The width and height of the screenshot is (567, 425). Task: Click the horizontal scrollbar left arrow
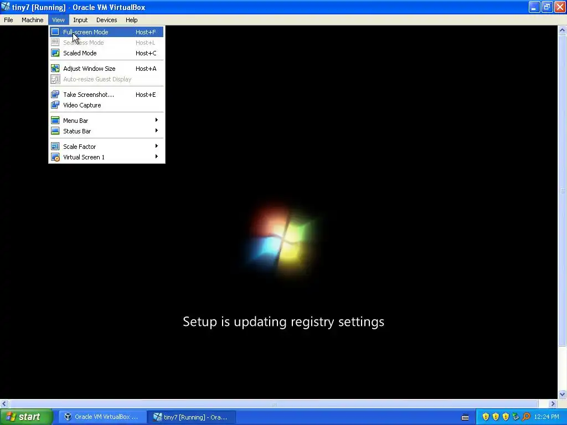(x=4, y=403)
